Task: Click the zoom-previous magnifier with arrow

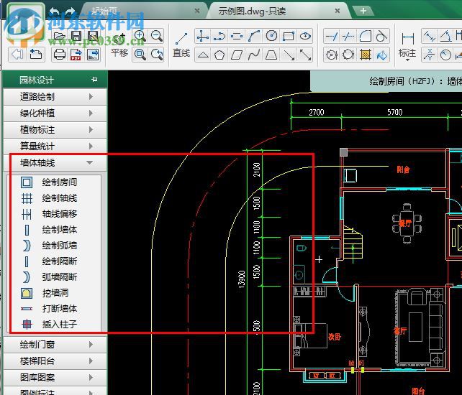Action: pyautogui.click(x=156, y=55)
